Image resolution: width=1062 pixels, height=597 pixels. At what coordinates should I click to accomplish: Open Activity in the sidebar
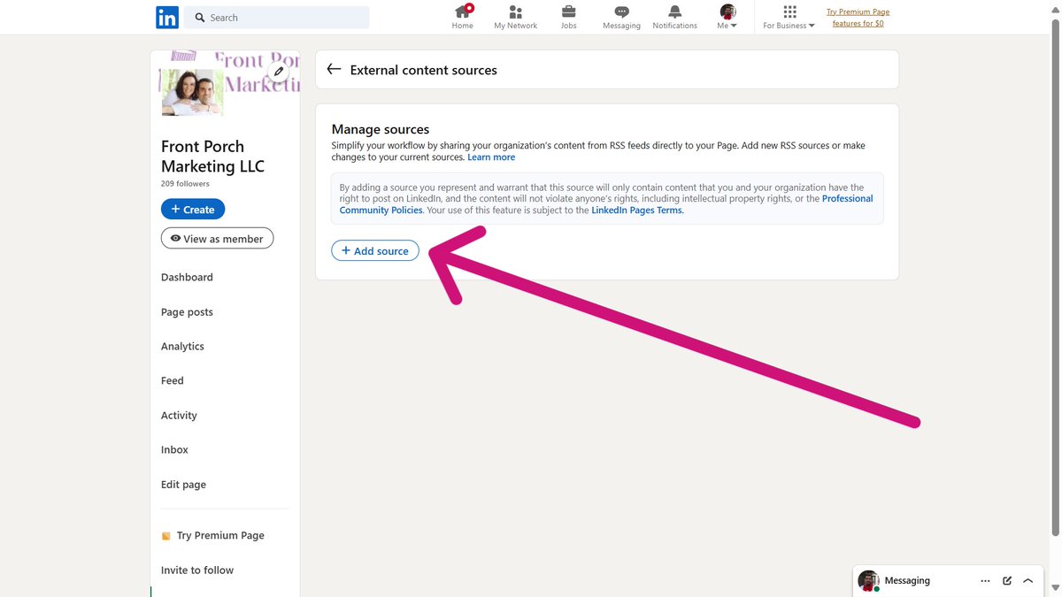pyautogui.click(x=179, y=416)
